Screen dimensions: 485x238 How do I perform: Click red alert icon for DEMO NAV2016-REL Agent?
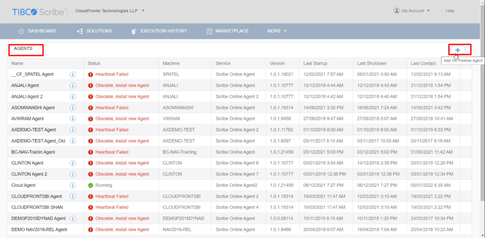click(x=90, y=229)
